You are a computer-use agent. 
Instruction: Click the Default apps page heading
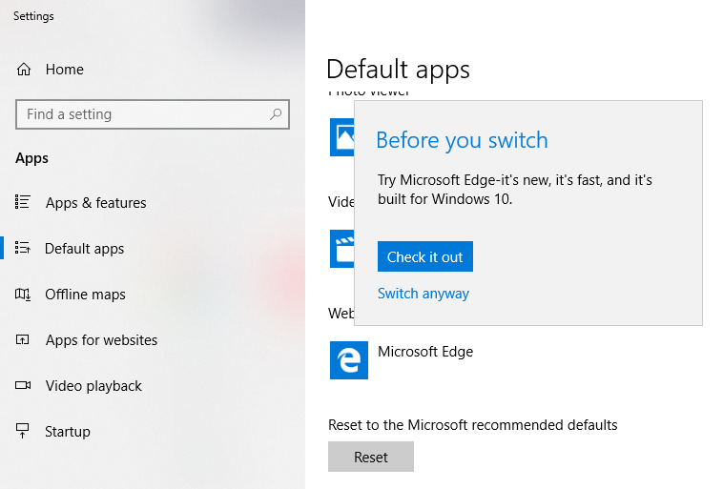398,70
